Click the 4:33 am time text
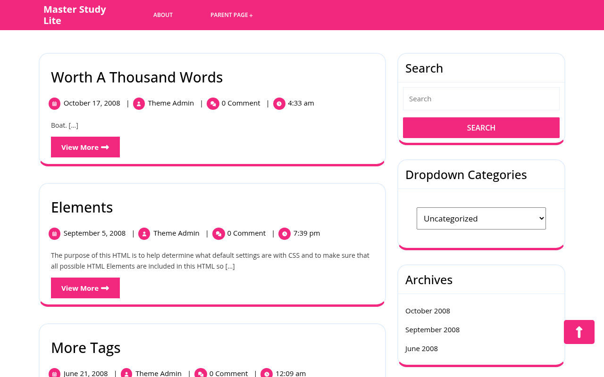This screenshot has height=377, width=604. pyautogui.click(x=301, y=103)
